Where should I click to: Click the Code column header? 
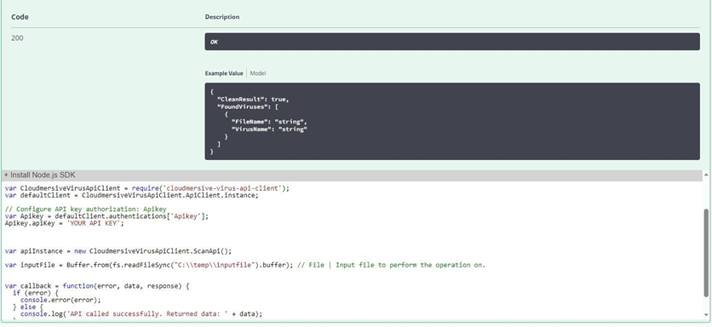point(20,17)
